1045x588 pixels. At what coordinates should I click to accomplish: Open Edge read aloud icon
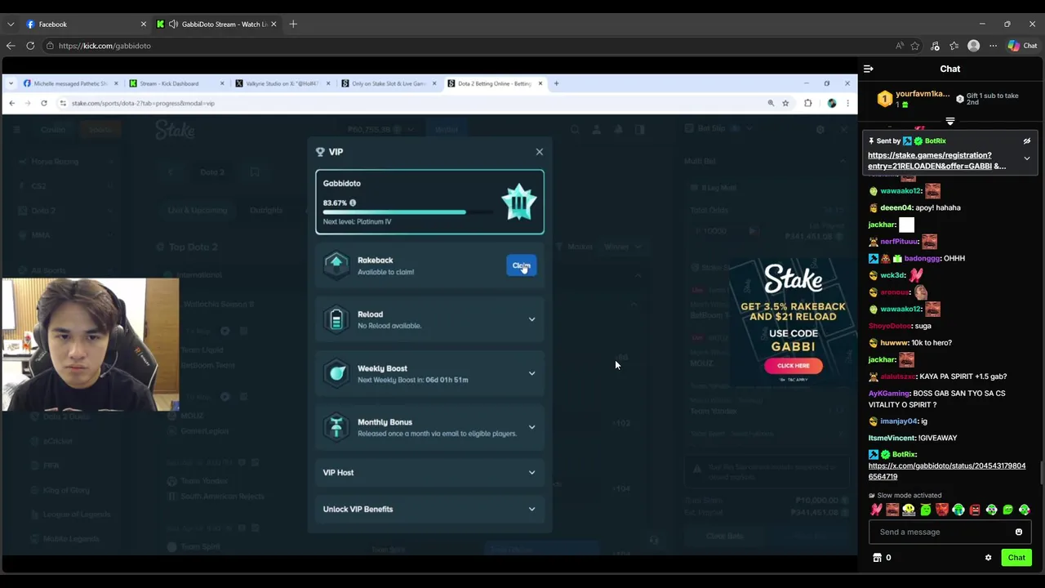[x=899, y=46]
